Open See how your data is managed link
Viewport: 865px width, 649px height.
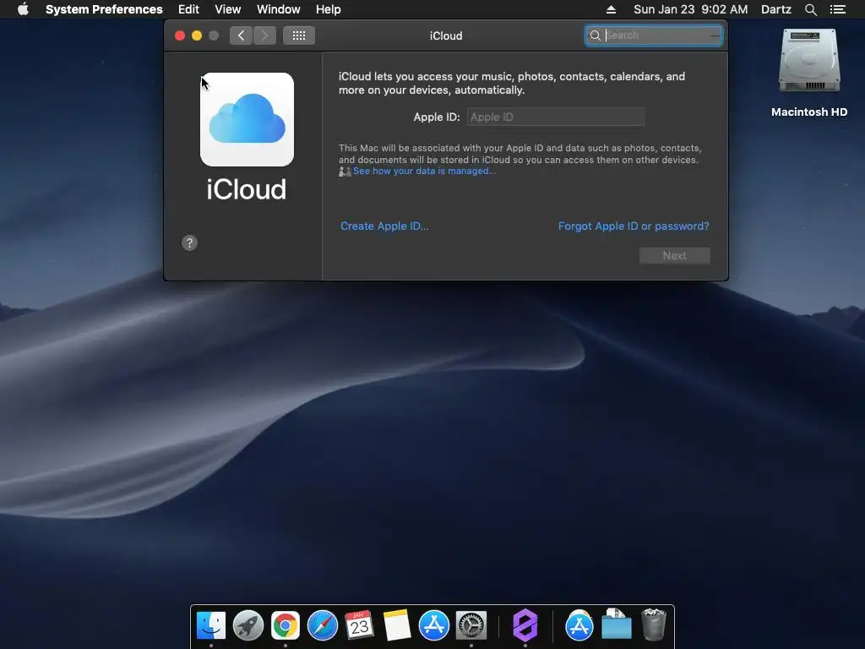coord(424,171)
